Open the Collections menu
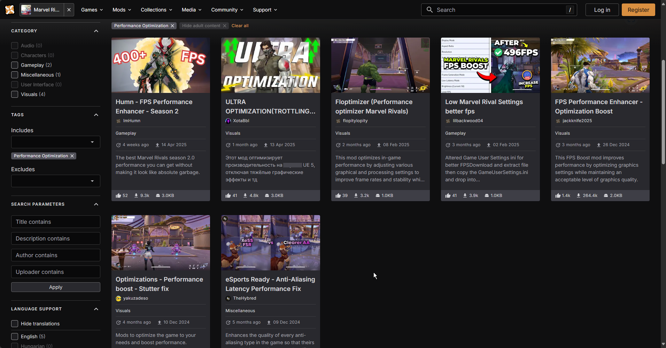Viewport: 666px width, 348px height. (156, 10)
